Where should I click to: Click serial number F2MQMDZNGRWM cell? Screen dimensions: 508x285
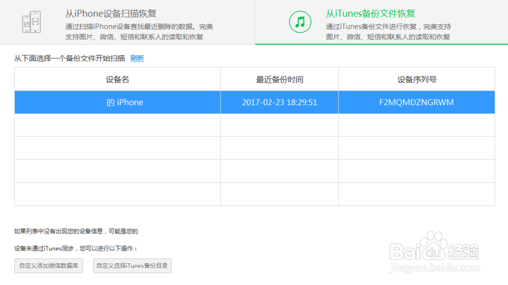click(417, 102)
